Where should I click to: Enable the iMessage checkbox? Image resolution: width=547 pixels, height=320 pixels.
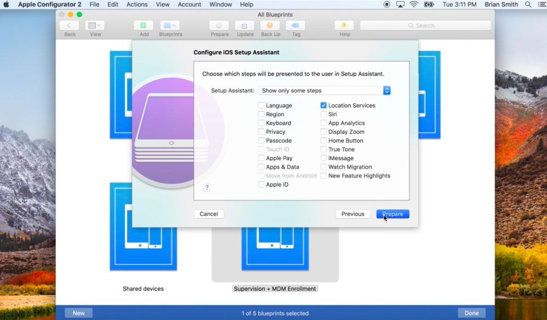coord(323,158)
